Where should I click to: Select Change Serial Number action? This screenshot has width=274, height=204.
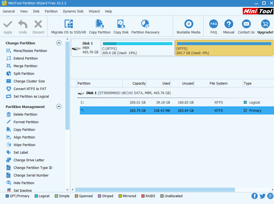[27, 175]
